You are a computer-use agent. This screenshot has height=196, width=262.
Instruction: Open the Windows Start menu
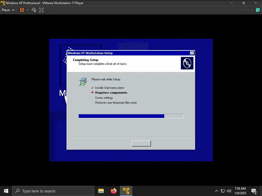click(6, 191)
